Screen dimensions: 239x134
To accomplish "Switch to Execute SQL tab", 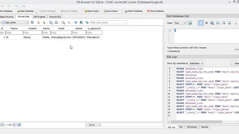I will (55, 17).
